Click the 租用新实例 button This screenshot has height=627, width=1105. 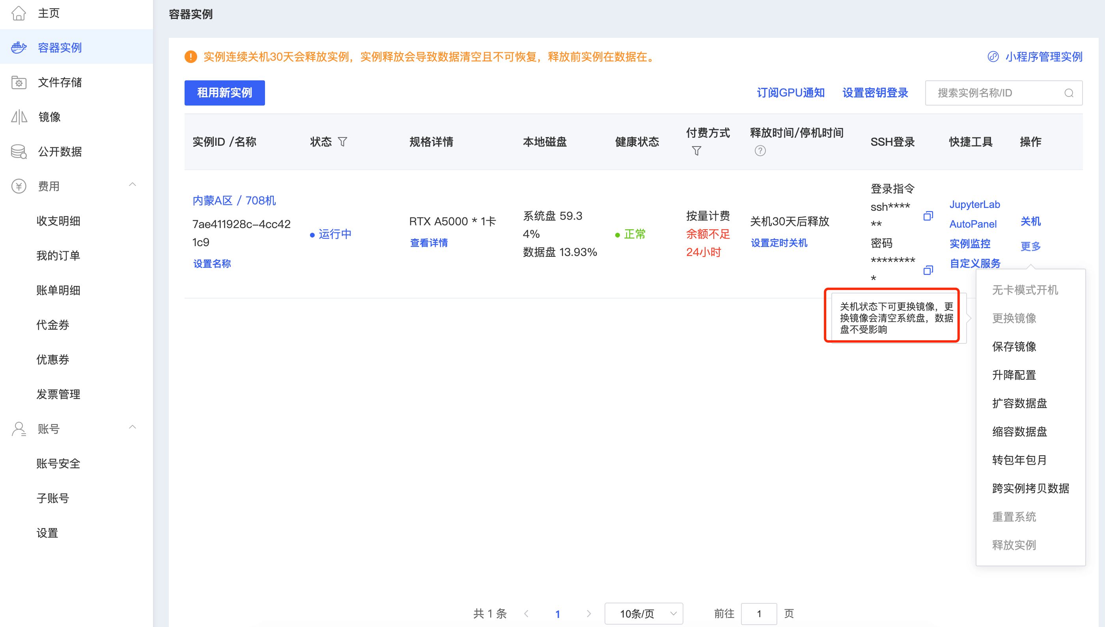coord(224,93)
